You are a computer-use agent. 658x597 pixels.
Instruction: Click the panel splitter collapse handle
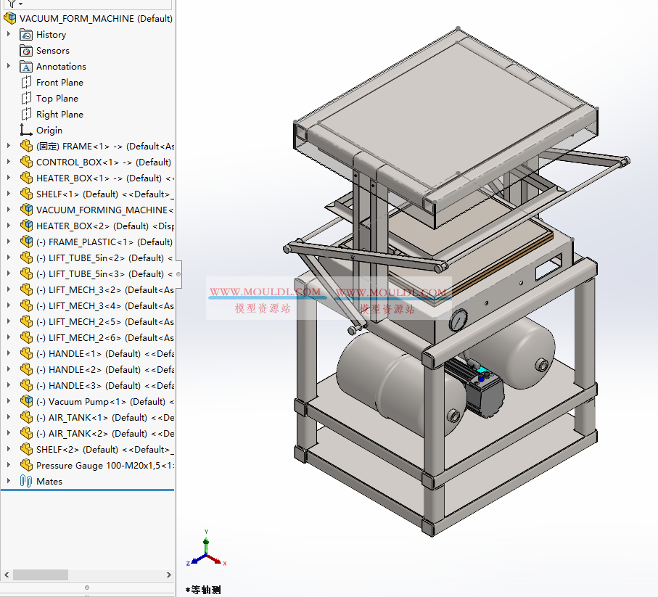point(178,274)
